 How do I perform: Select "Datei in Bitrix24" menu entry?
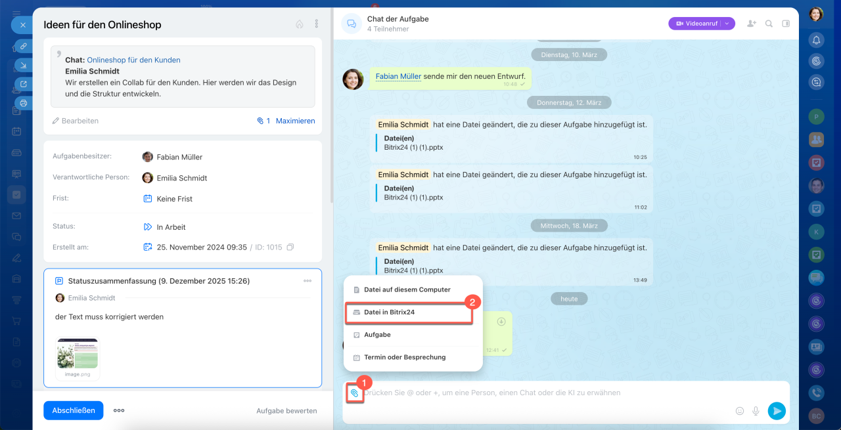coord(389,312)
